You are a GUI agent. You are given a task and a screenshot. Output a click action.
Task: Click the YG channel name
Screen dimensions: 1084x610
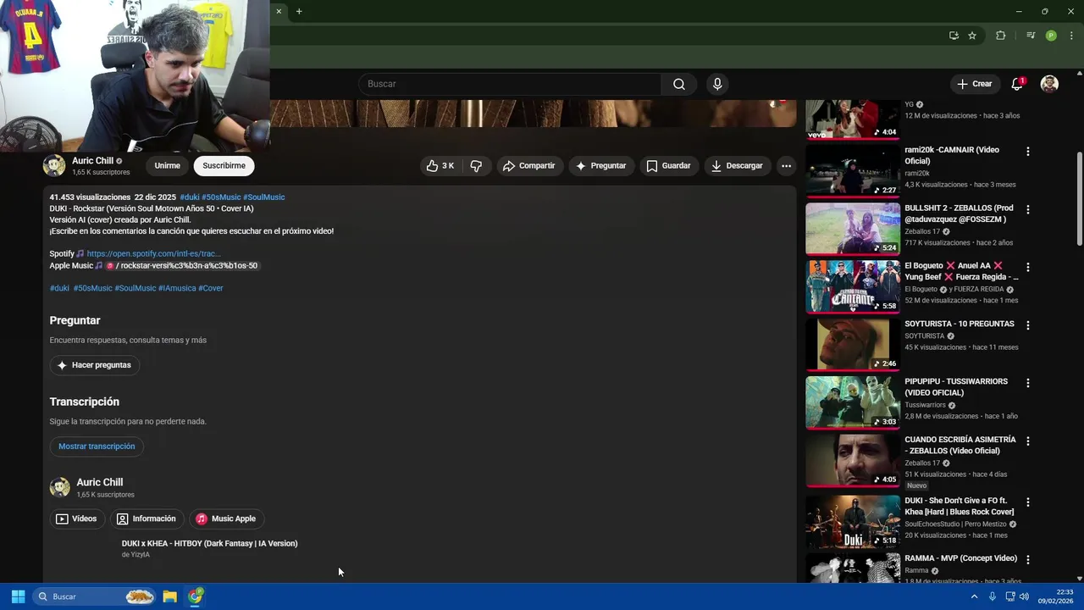coord(909,104)
